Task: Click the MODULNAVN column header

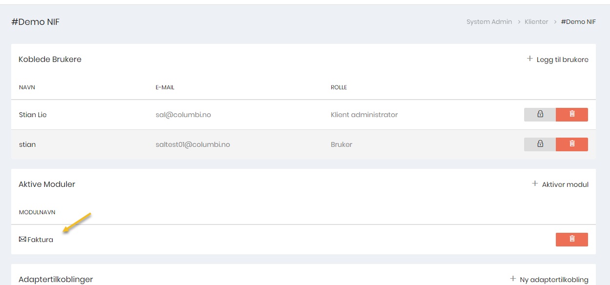Action: 37,212
